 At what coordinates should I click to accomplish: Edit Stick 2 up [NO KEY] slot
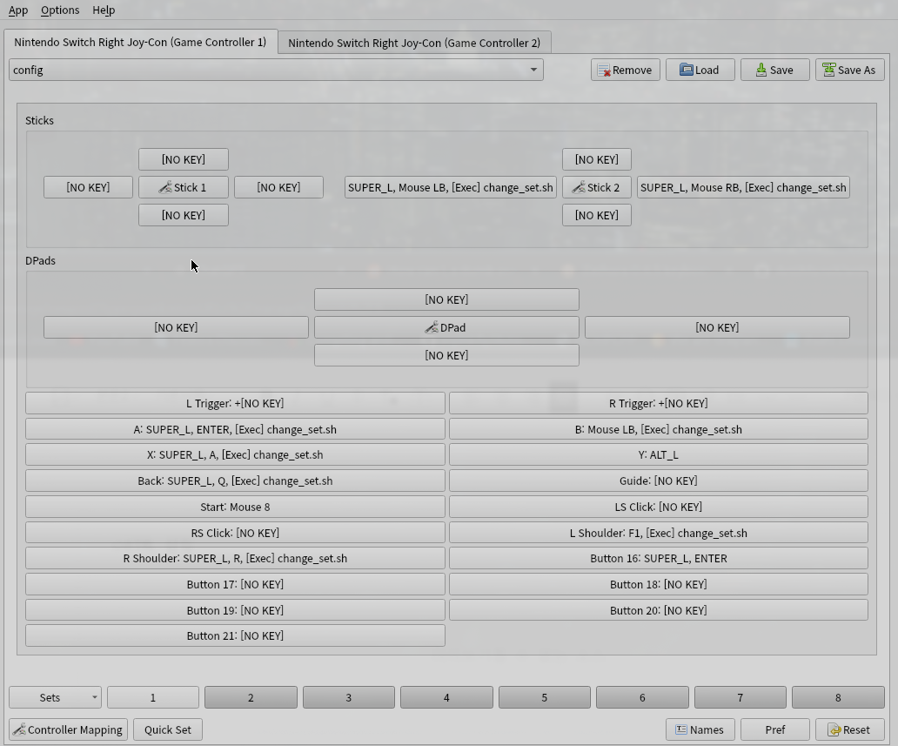[x=597, y=159]
